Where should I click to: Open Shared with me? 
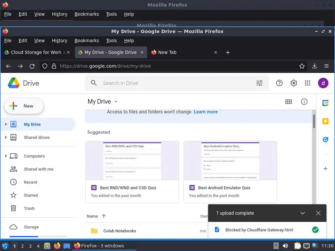pyautogui.click(x=39, y=169)
